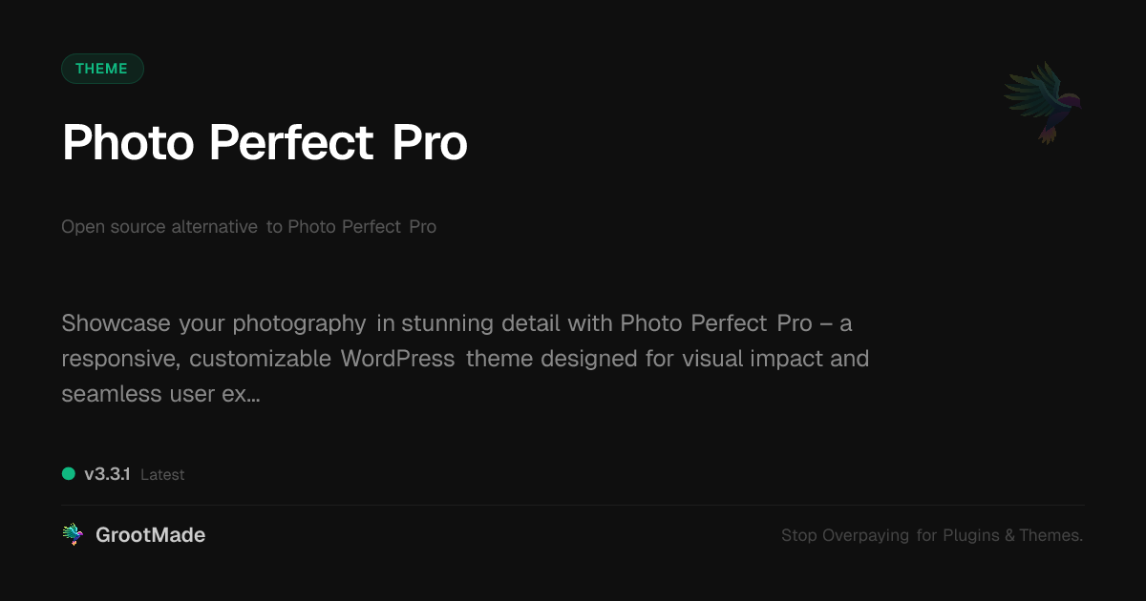Select the word WordPress in the description
The height and width of the screenshot is (601, 1146).
(x=397, y=359)
